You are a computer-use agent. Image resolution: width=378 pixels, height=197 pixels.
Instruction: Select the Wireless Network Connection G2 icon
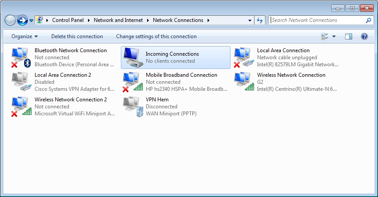click(x=244, y=82)
